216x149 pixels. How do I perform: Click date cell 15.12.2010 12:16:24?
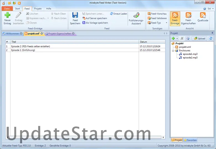tap(150, 47)
